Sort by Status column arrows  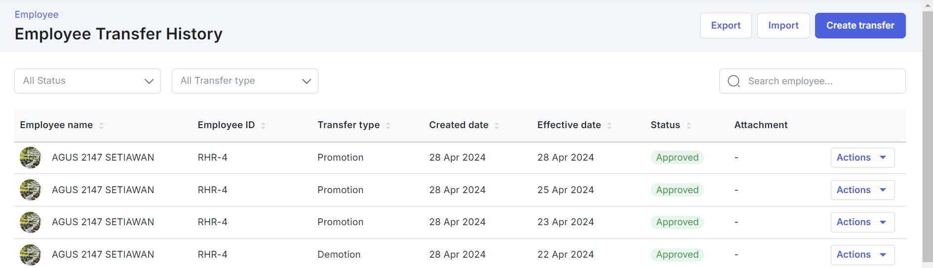[x=689, y=126]
